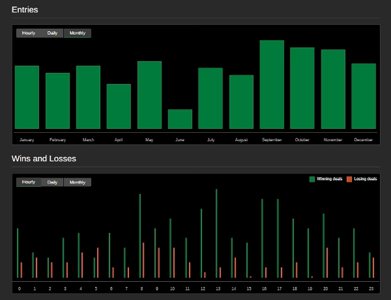Click the 'May' axis label
This screenshot has height=300, width=391.
click(x=149, y=140)
